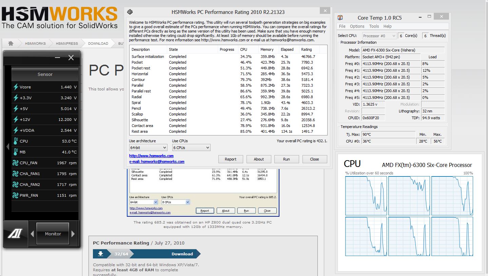
Task: Open the Select CPU Processor #0 dropdown
Action: click(379, 36)
